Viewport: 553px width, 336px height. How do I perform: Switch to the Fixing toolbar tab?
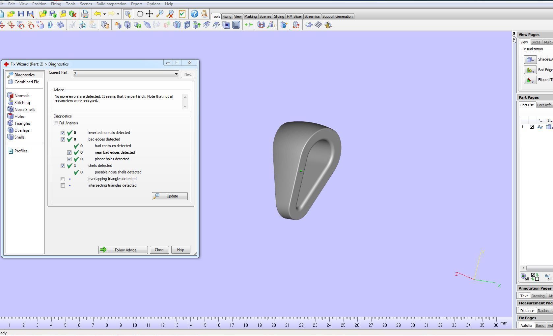click(x=227, y=16)
